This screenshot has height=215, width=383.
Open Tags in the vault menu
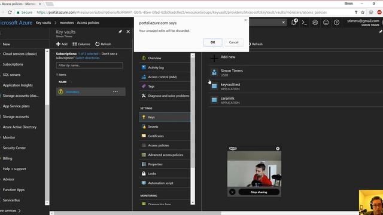(x=165, y=86)
